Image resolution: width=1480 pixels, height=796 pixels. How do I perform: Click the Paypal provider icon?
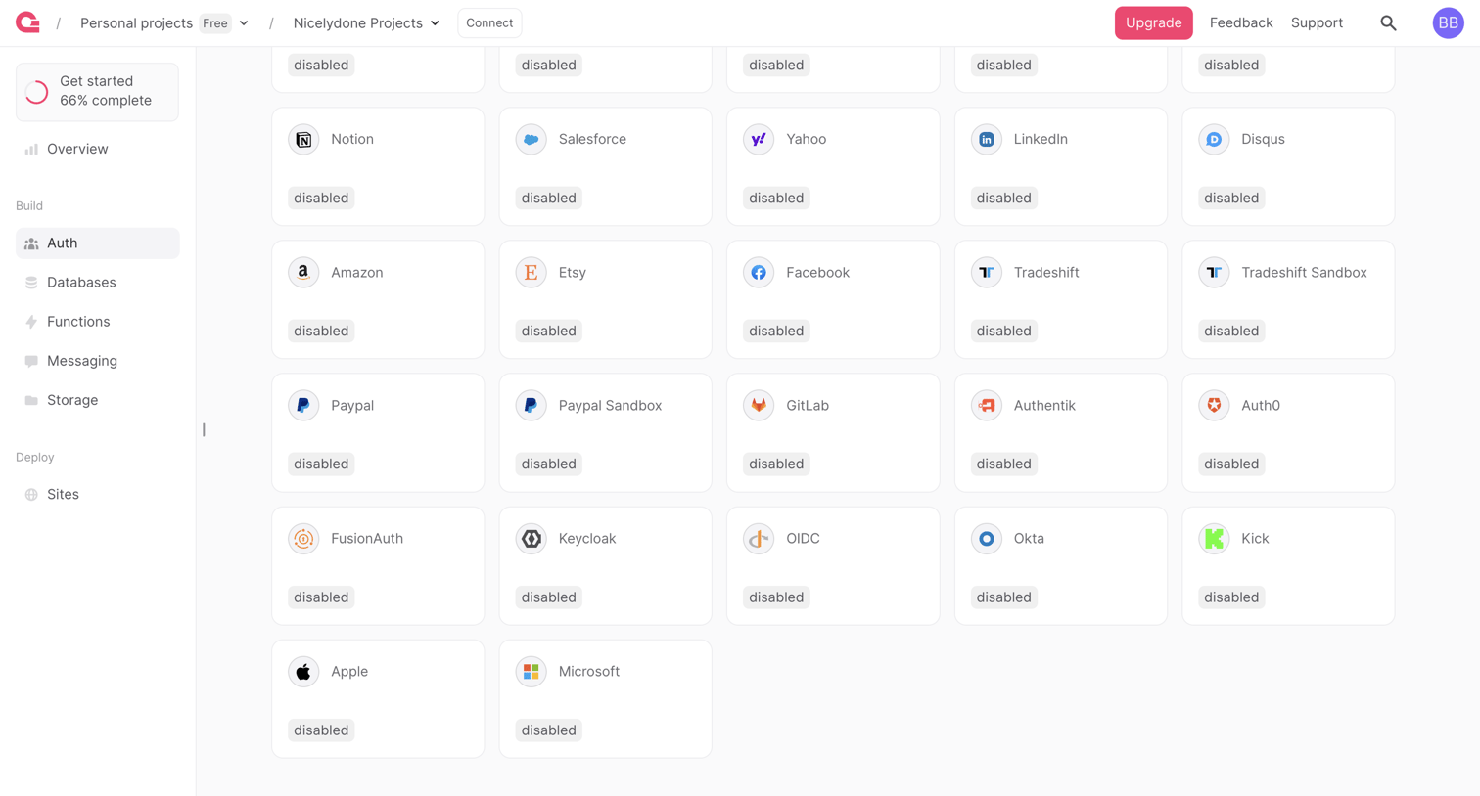tap(303, 405)
